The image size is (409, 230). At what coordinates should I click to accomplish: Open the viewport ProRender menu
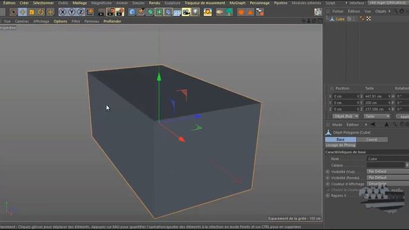coord(112,21)
